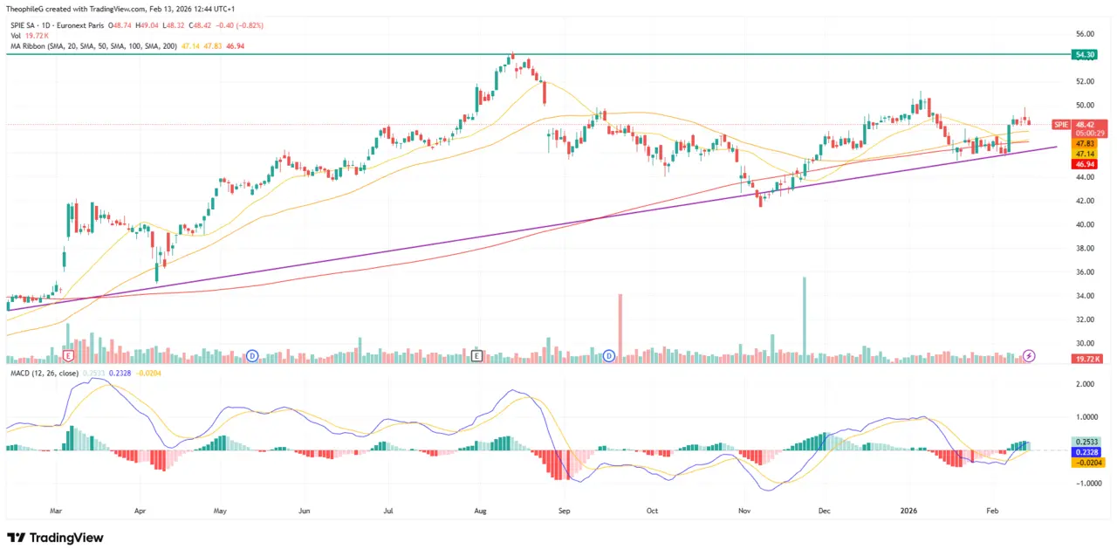Click the dividend D marker in mid-September
The width and height of the screenshot is (1117, 556).
610,355
